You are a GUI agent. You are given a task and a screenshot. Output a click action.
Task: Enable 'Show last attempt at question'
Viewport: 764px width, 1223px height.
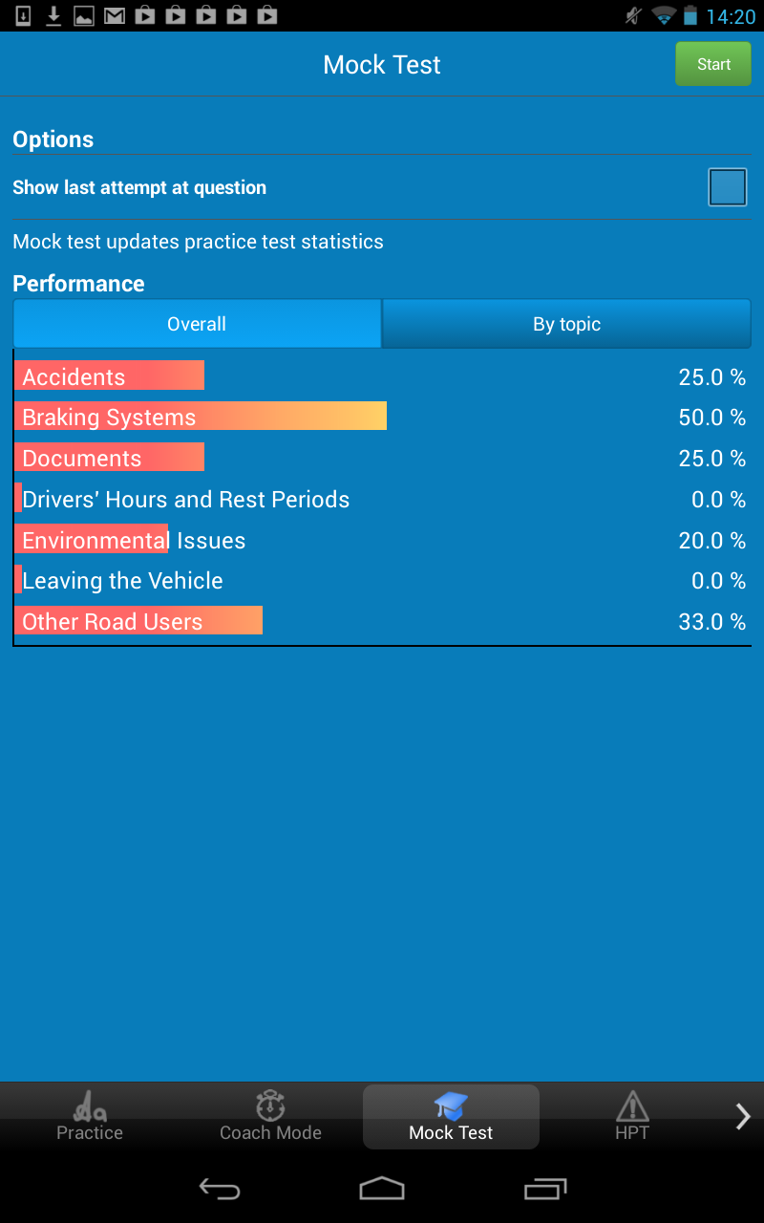(x=727, y=187)
